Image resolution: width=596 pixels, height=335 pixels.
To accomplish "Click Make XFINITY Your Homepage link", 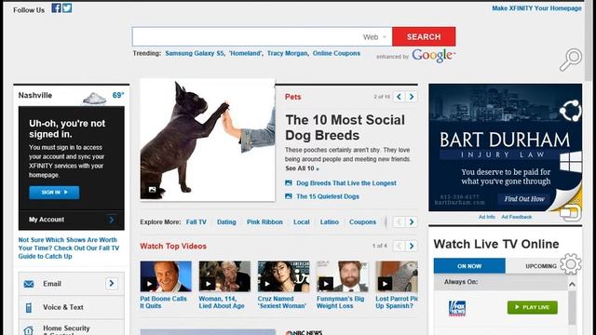I will click(536, 8).
